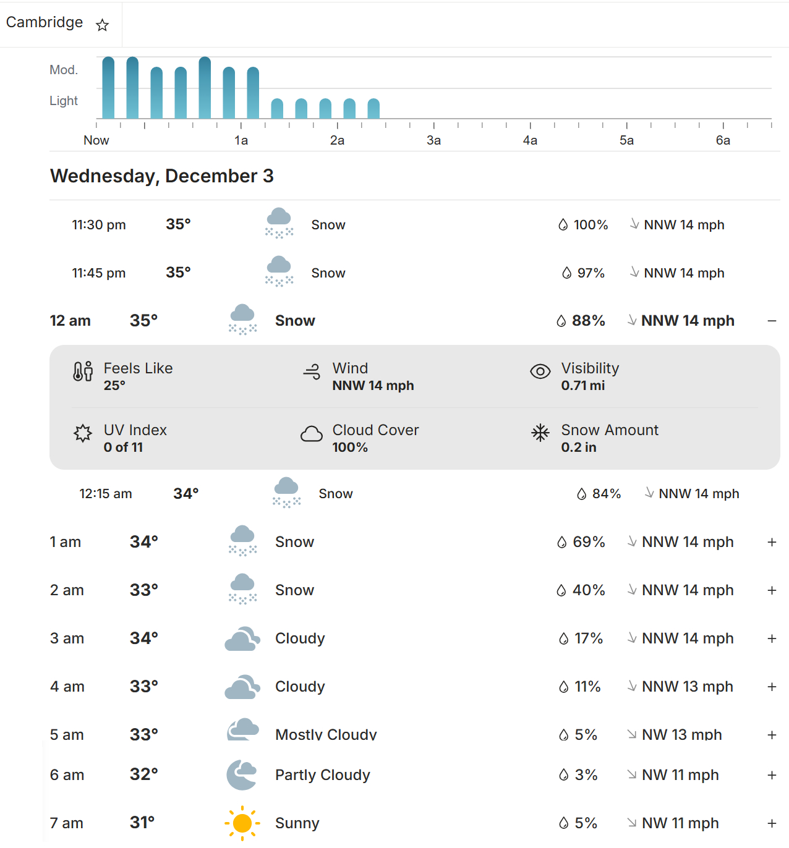Collapse the 12 am forecast details

[772, 321]
